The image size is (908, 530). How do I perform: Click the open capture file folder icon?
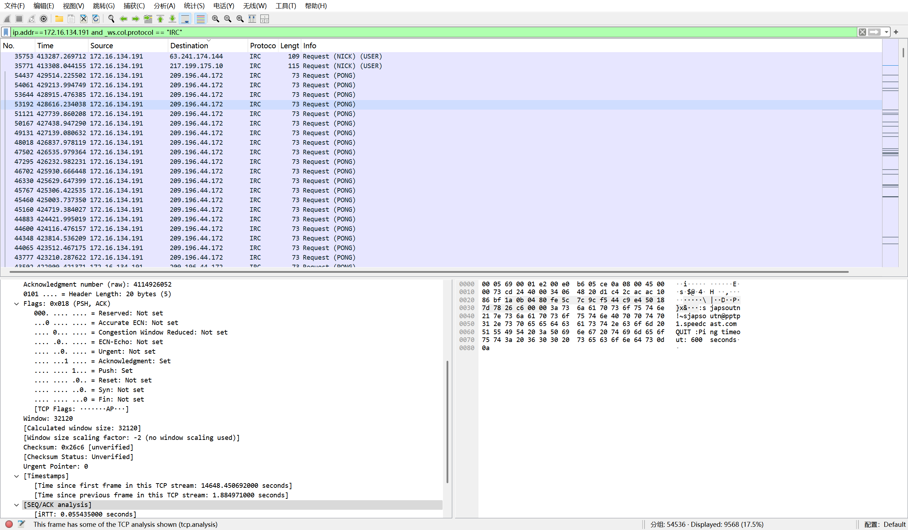pyautogui.click(x=59, y=19)
